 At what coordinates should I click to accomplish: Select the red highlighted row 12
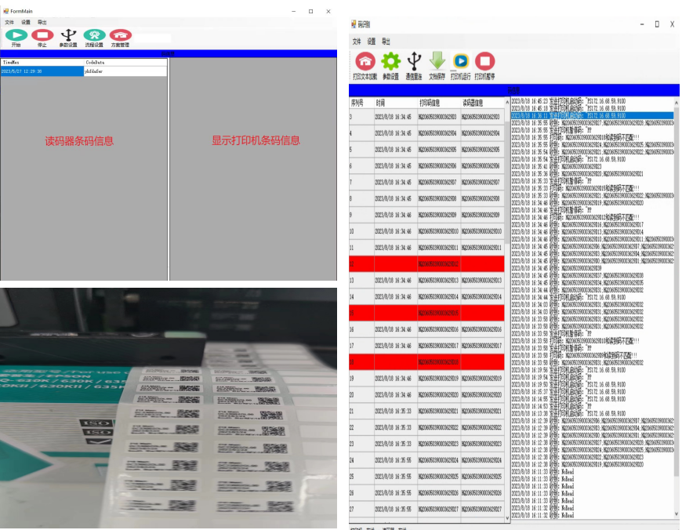[x=427, y=264]
